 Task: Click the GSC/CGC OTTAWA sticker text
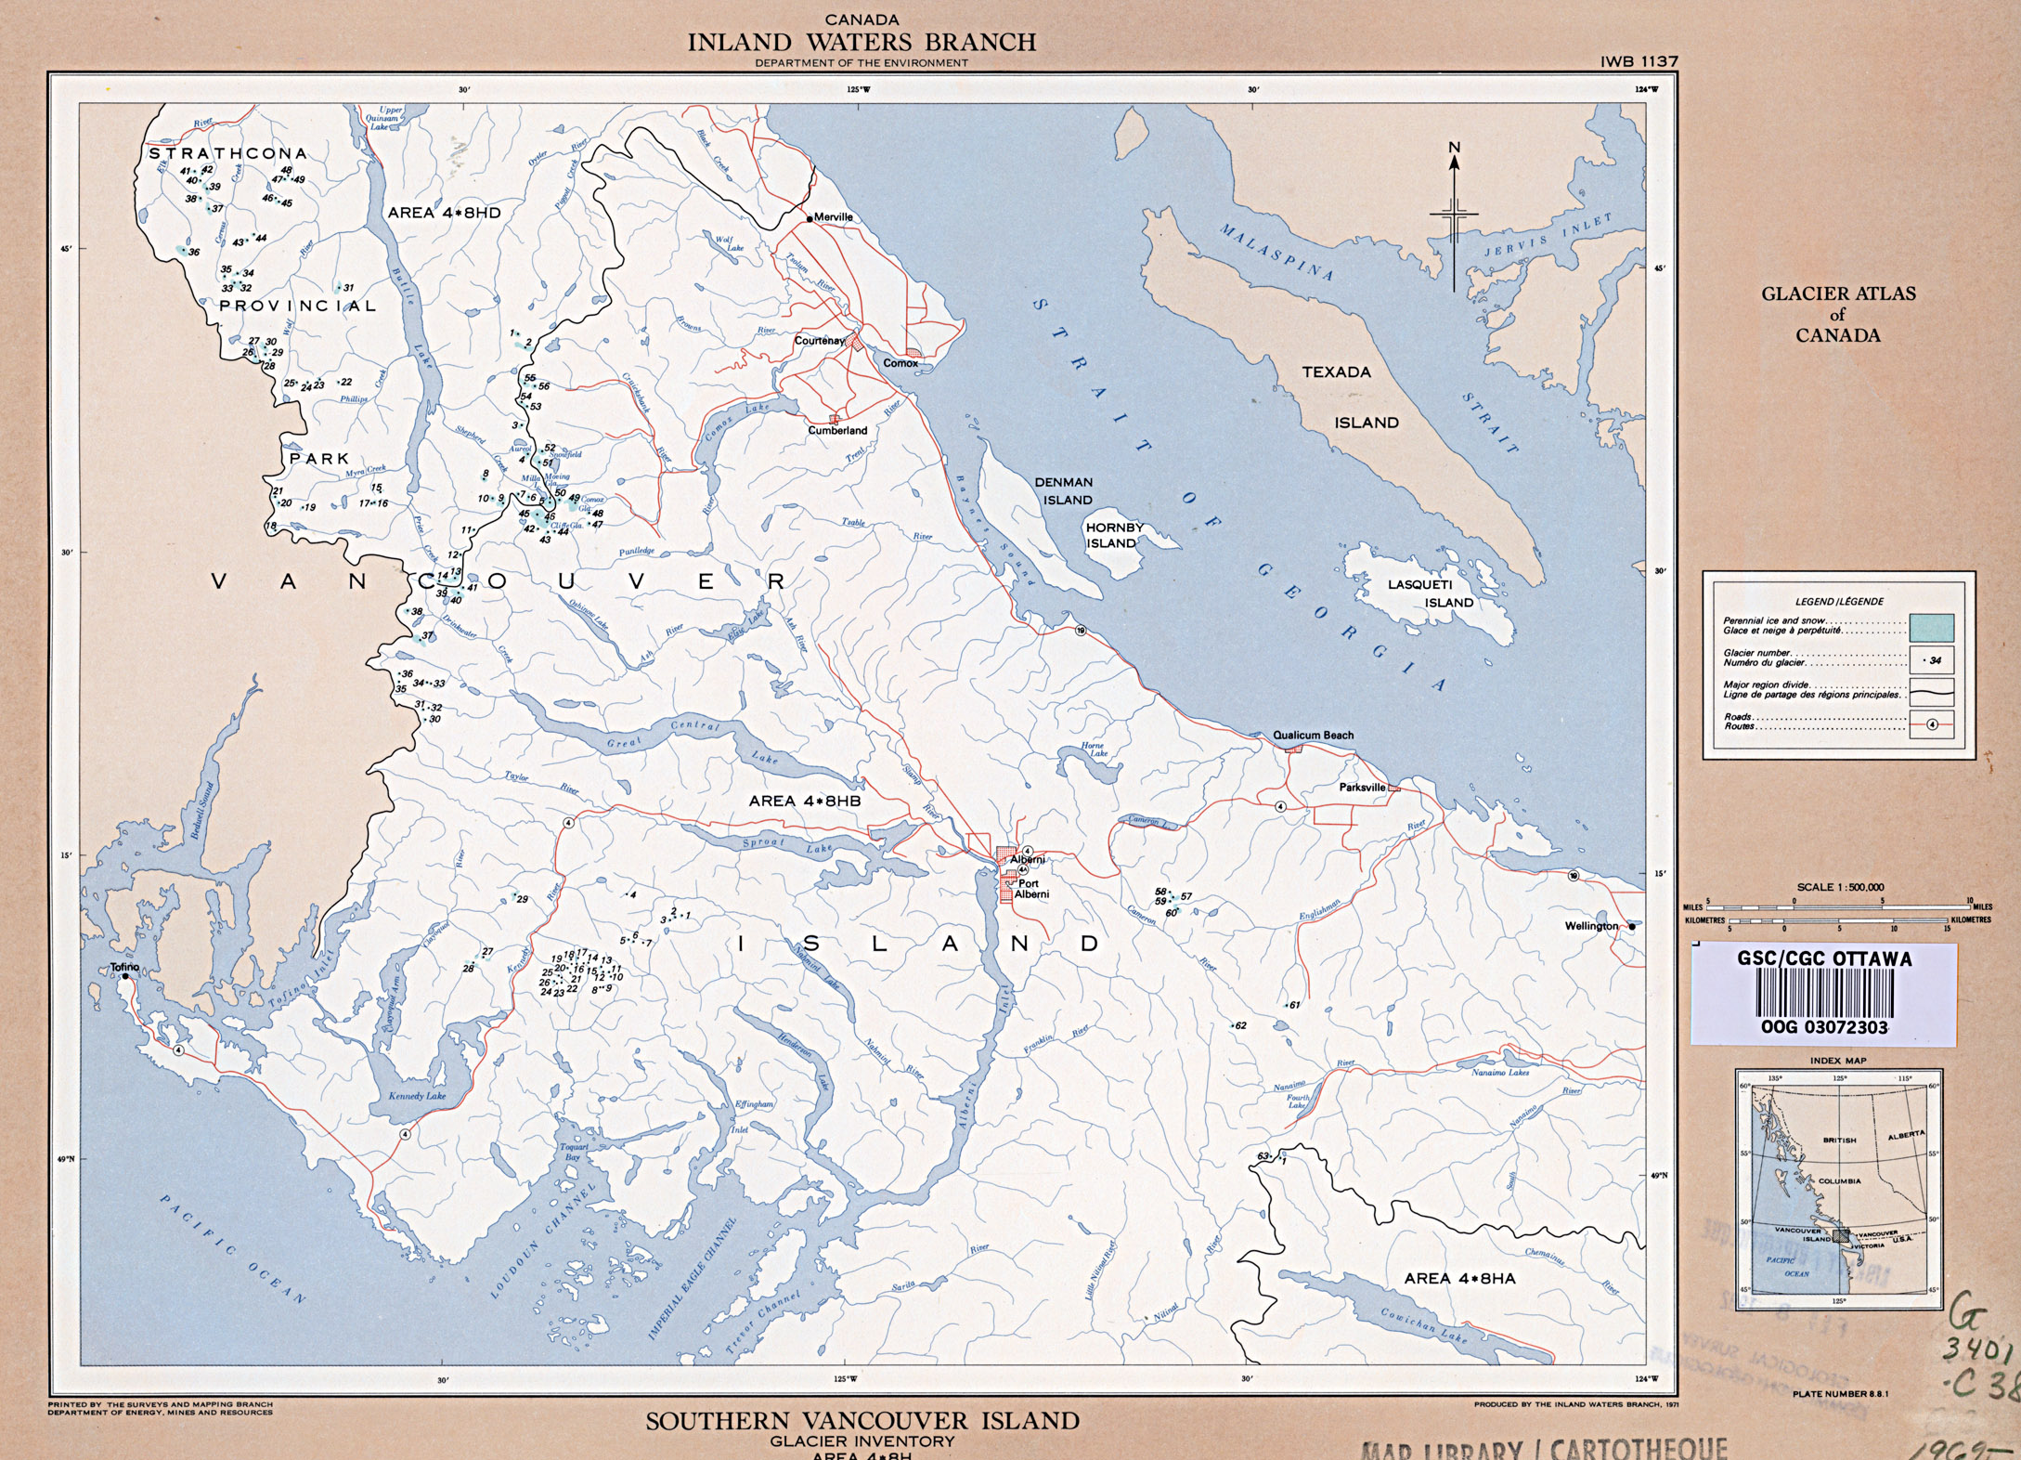point(1824,958)
